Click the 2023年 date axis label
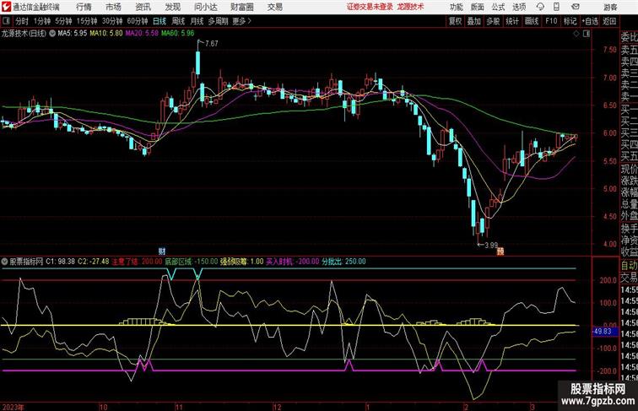 click(13, 407)
